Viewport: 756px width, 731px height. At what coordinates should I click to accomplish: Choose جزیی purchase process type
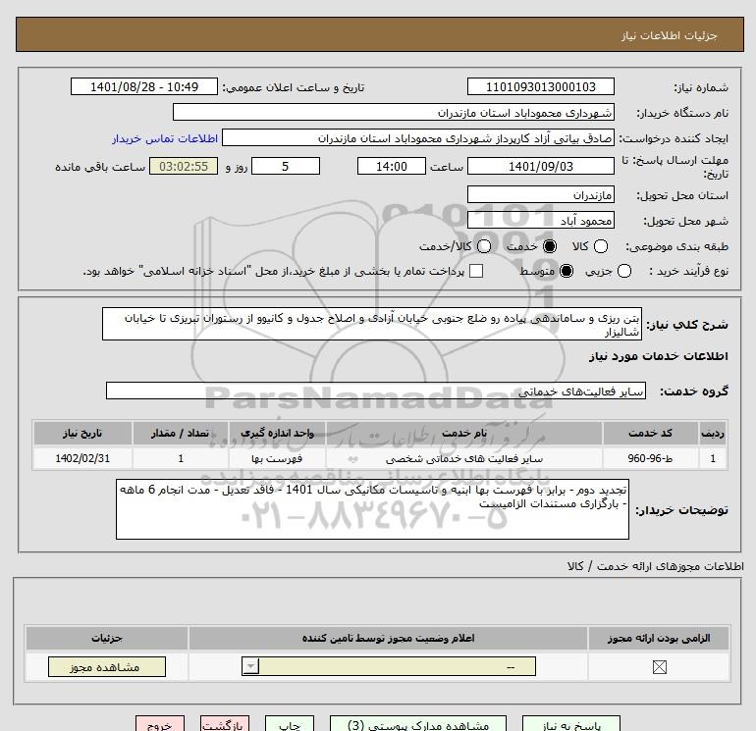click(x=623, y=271)
